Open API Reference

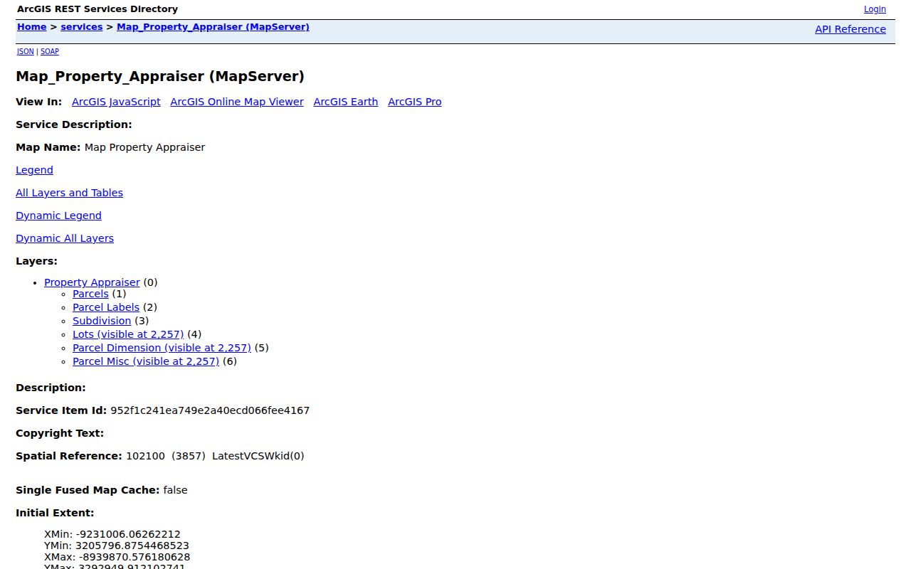coord(851,29)
